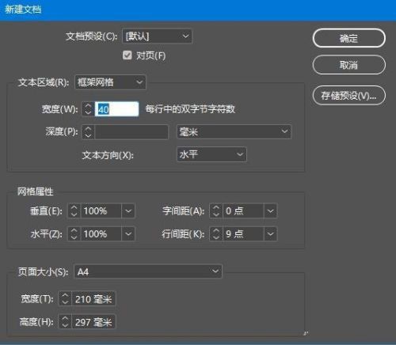The image size is (396, 345).
Task: Open the 页面大小 A4 dropdown
Action: pyautogui.click(x=148, y=271)
